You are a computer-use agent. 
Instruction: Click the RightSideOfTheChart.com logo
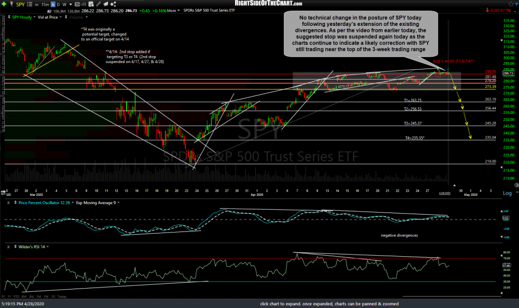click(268, 3)
